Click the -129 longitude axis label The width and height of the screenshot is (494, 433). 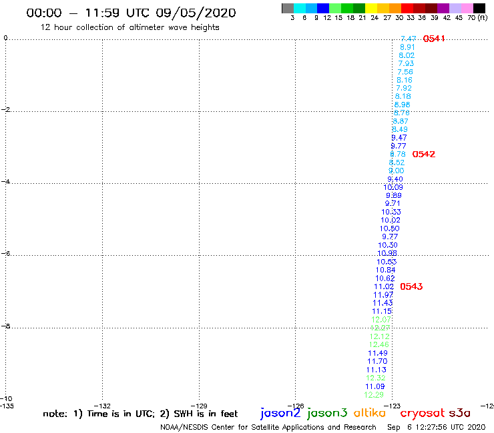[x=199, y=406]
